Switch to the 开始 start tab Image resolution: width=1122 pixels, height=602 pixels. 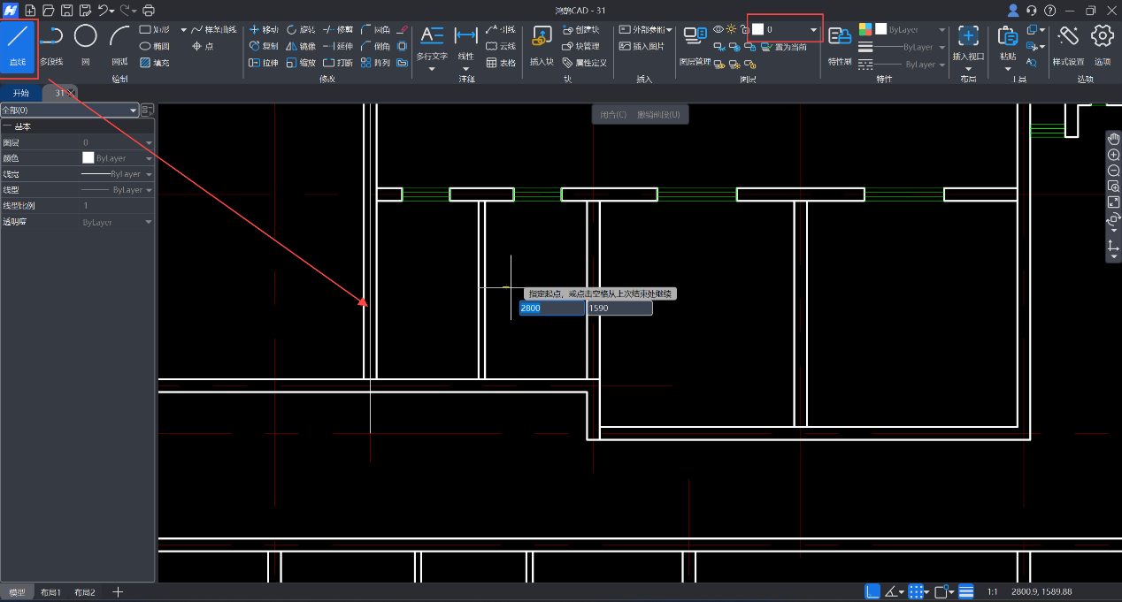tap(20, 93)
